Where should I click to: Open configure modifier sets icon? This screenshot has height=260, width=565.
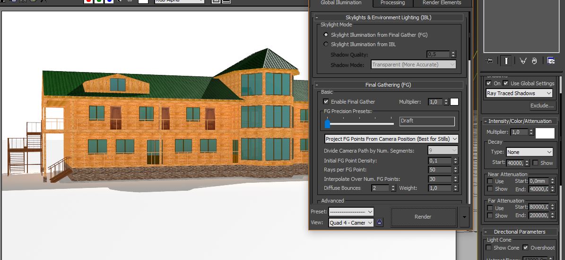[x=551, y=61]
